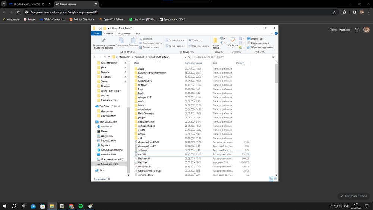
Task: Open MSI Afterburner in navigation pane
Action: point(109,63)
